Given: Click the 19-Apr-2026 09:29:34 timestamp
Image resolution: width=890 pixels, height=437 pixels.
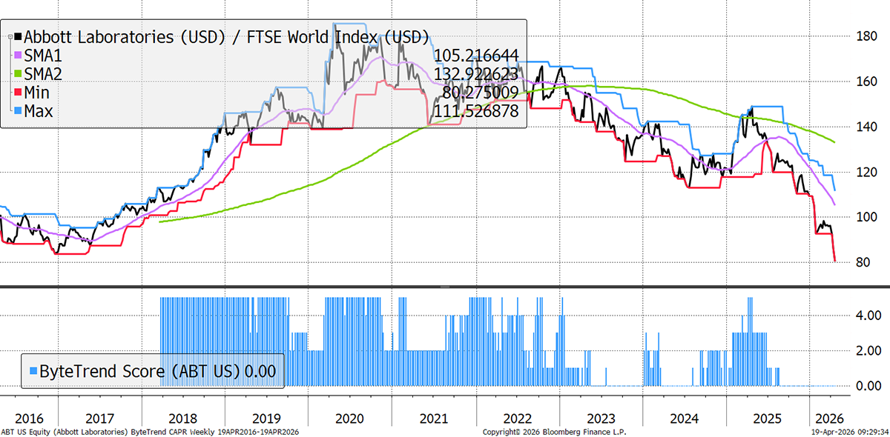Looking at the screenshot, I should click(849, 431).
